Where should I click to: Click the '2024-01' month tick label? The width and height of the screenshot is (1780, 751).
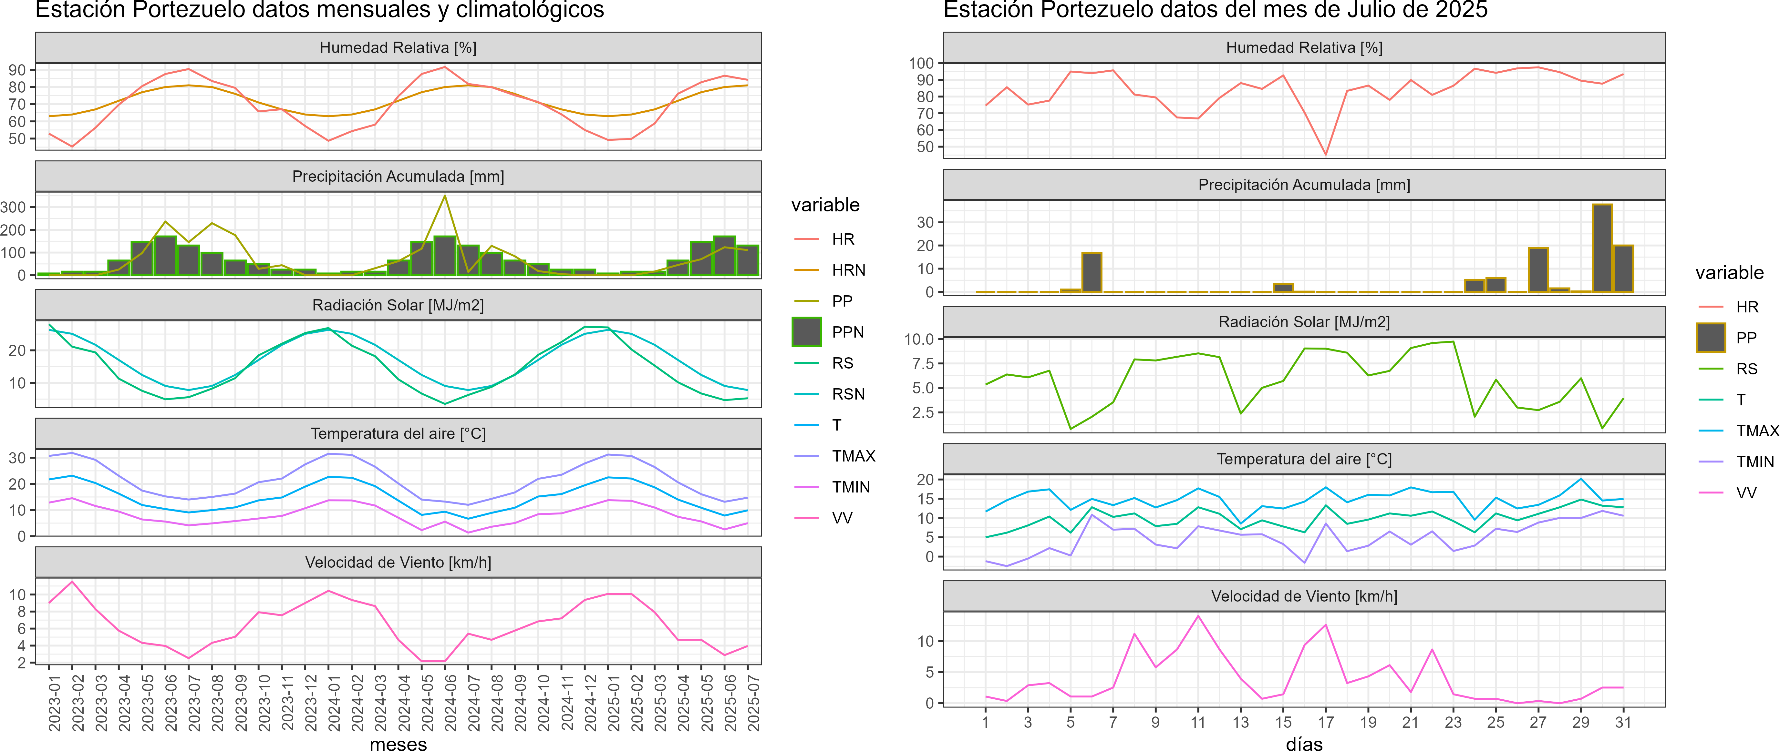334,703
